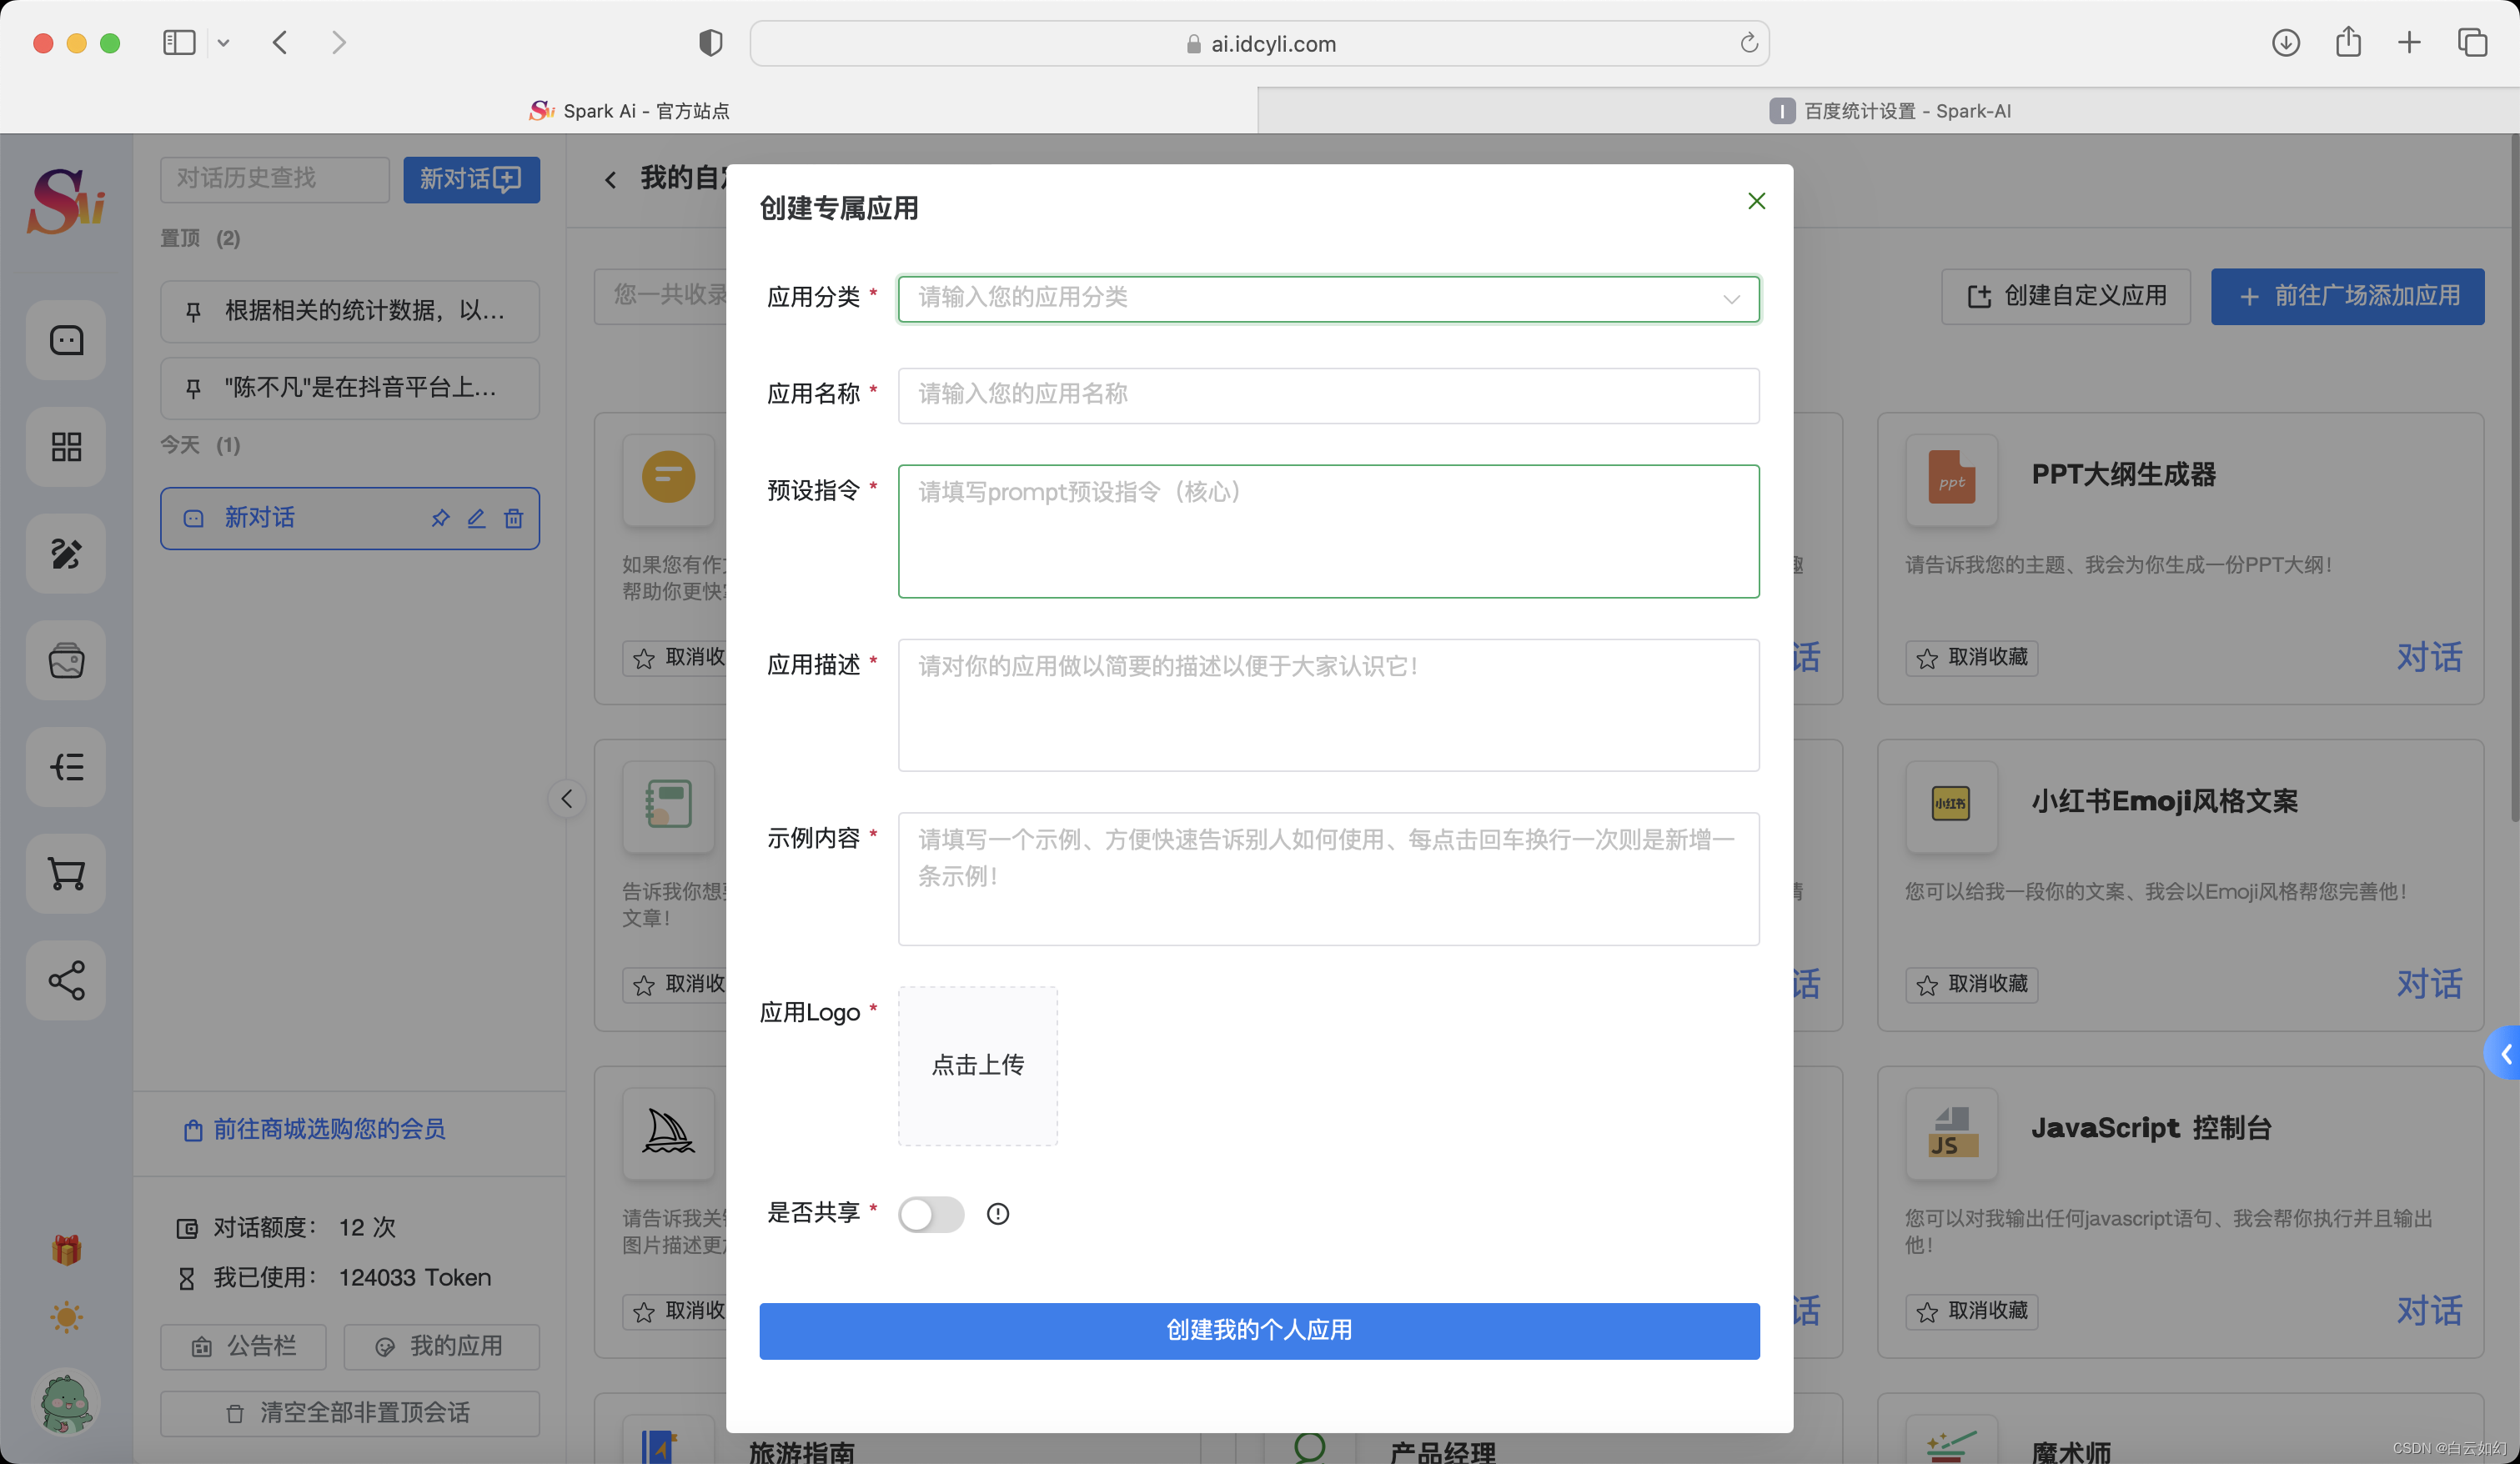Screen dimensions: 2520x1464
Task: Open pinned chat "陈不凡"是在抖音平台上
Action: click(x=350, y=388)
